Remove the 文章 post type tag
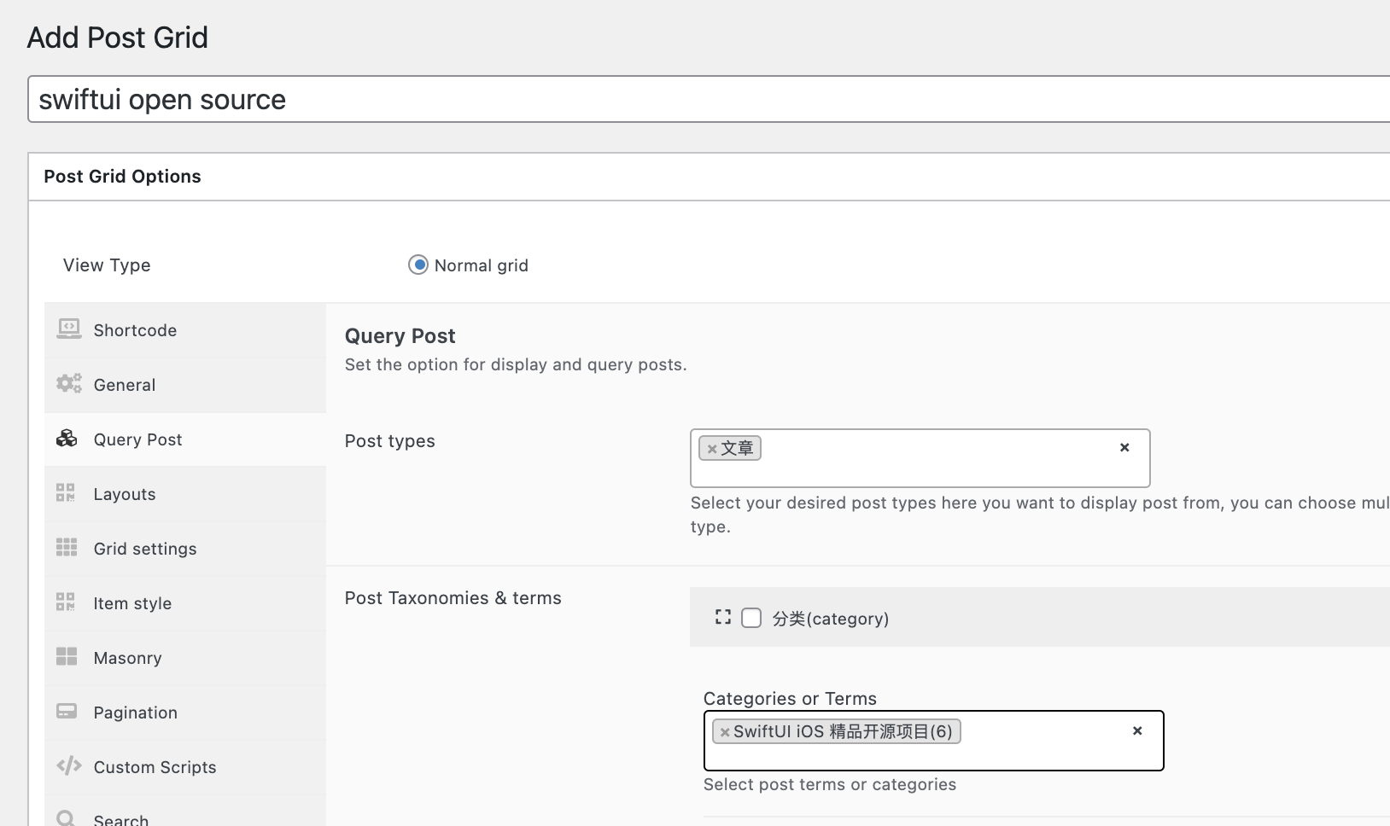This screenshot has width=1390, height=826. pyautogui.click(x=711, y=449)
